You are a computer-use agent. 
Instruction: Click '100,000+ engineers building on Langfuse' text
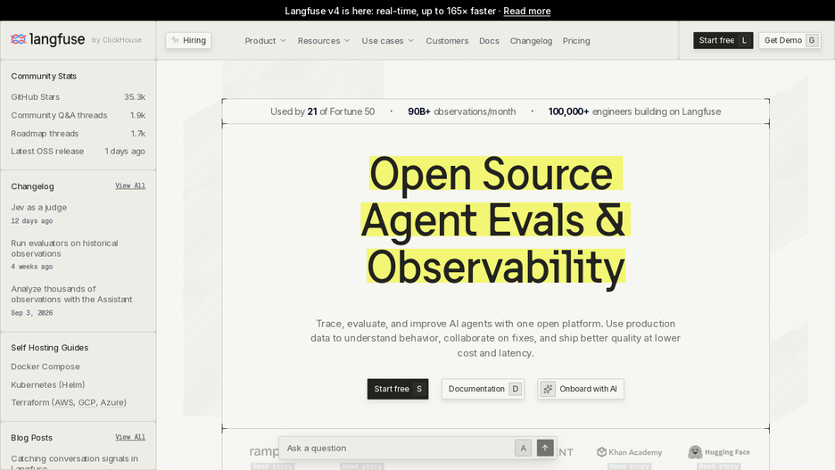[634, 111]
